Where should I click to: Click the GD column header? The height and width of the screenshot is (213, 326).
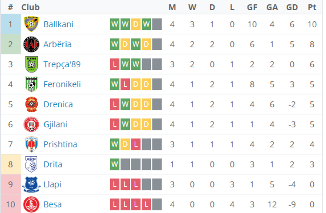pos(292,7)
